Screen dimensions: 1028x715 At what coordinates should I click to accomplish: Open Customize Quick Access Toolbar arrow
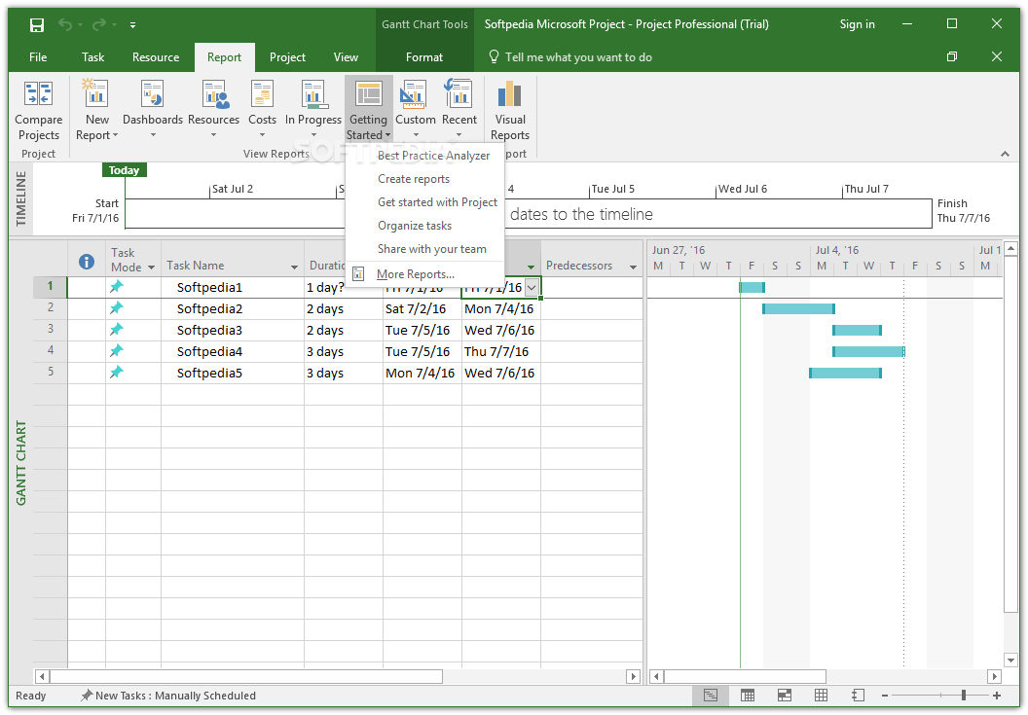point(132,25)
